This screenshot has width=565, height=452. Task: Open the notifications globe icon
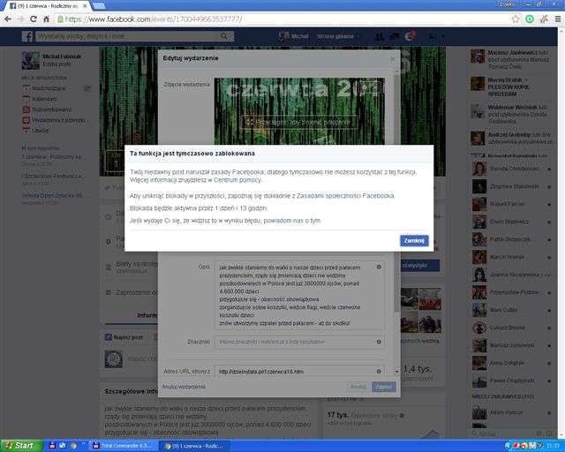coord(410,36)
